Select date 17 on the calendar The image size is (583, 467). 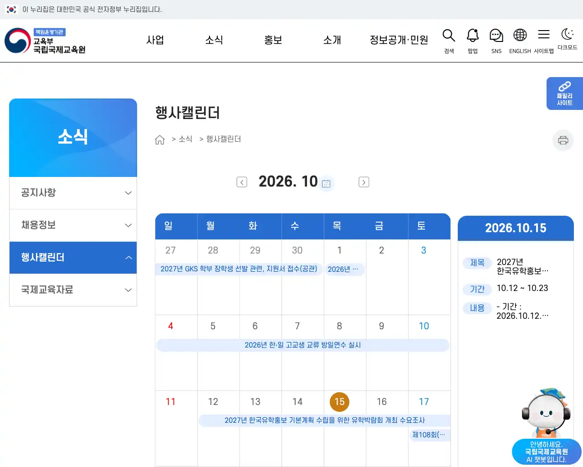pyautogui.click(x=424, y=402)
